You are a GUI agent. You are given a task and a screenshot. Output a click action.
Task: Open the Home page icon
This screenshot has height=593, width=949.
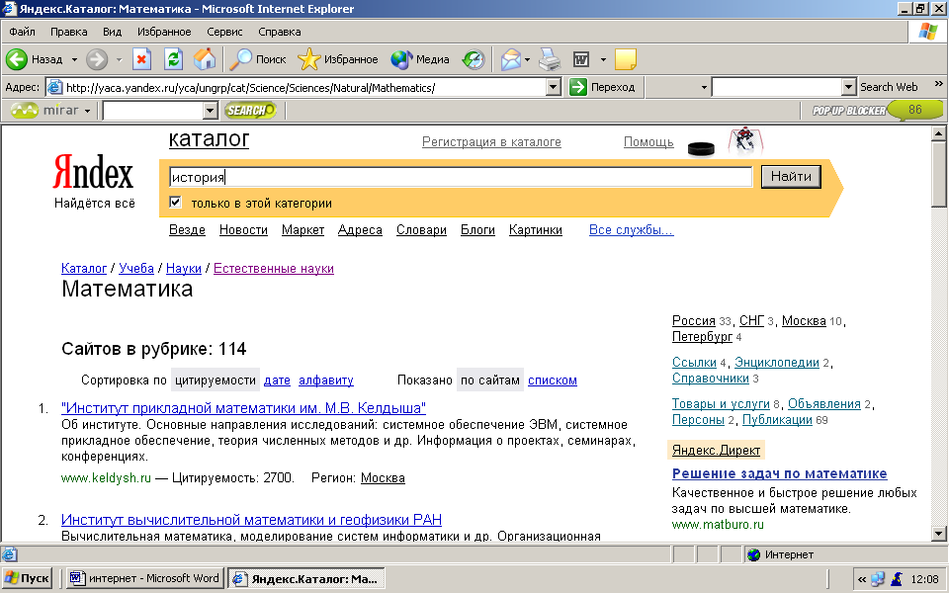pos(205,59)
